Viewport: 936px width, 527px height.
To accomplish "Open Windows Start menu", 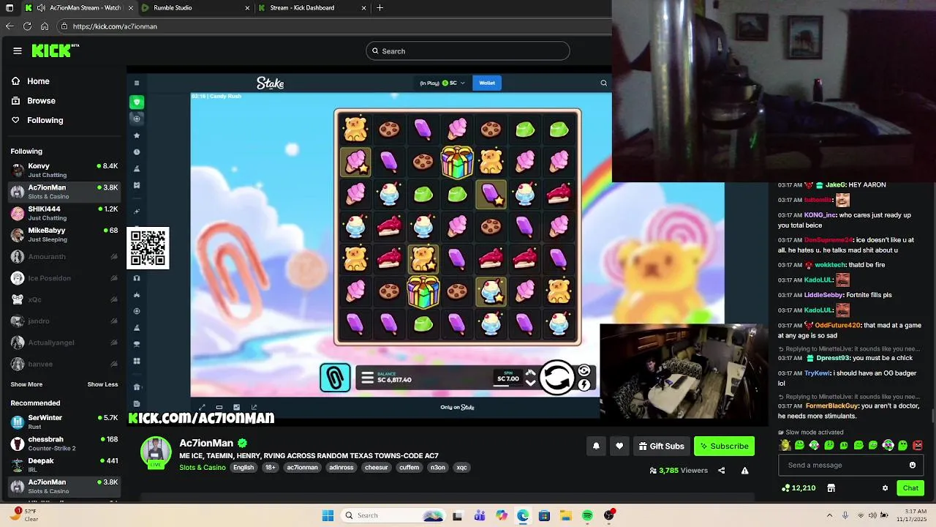I will pyautogui.click(x=328, y=515).
